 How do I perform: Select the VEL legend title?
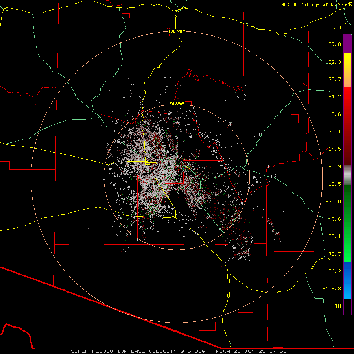pos(345,24)
